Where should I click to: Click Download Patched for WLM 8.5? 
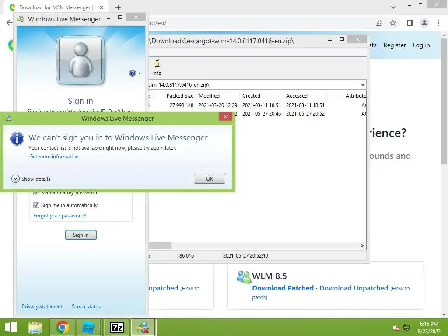283,288
